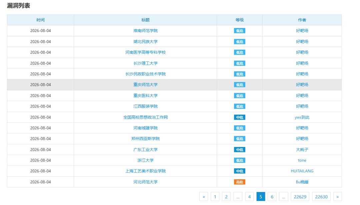The height and width of the screenshot is (205, 360).
Task: Click the 低危 badge for 江西服装学院
Action: (239, 106)
